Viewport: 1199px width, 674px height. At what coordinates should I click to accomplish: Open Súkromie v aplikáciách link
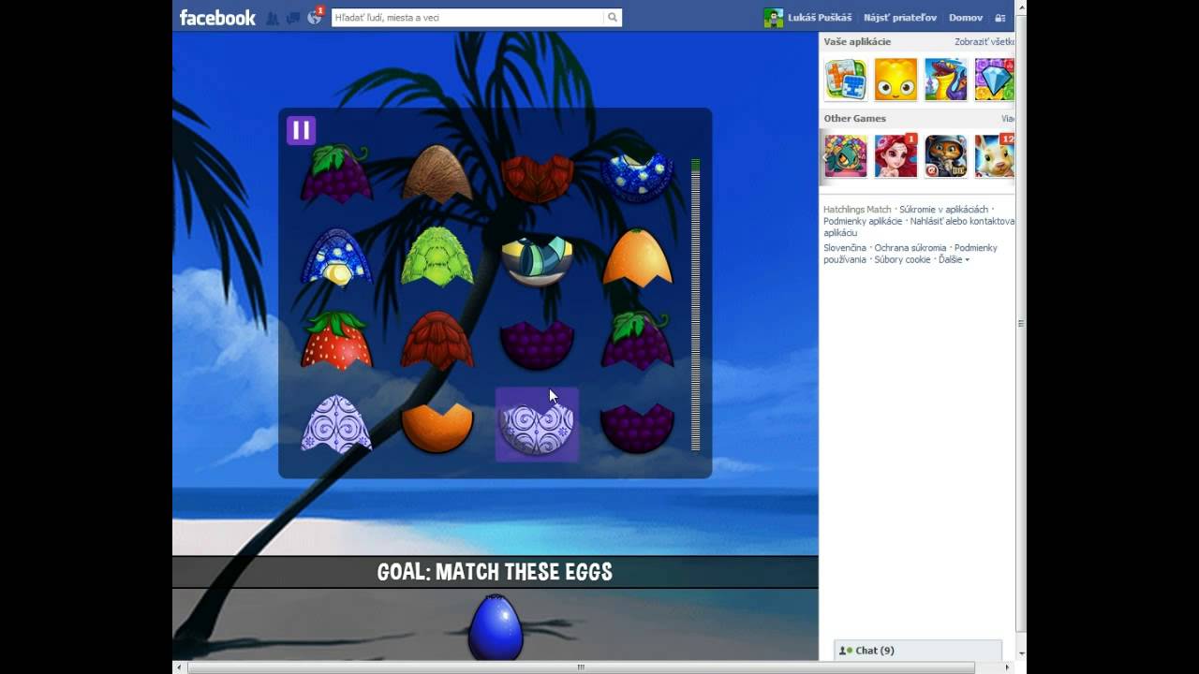pos(943,210)
